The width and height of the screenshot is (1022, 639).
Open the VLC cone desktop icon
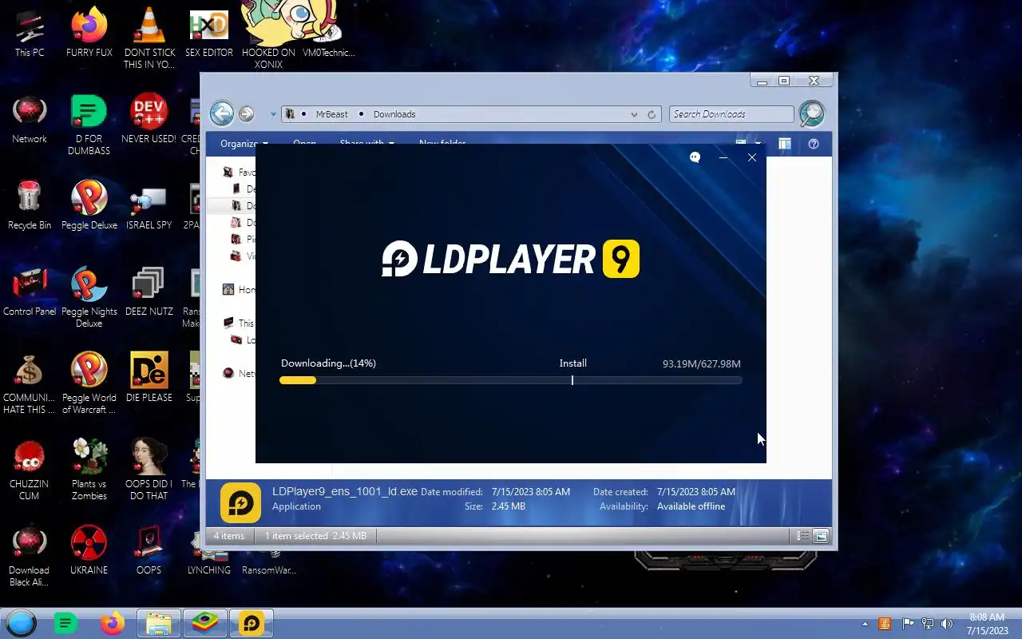149,37
